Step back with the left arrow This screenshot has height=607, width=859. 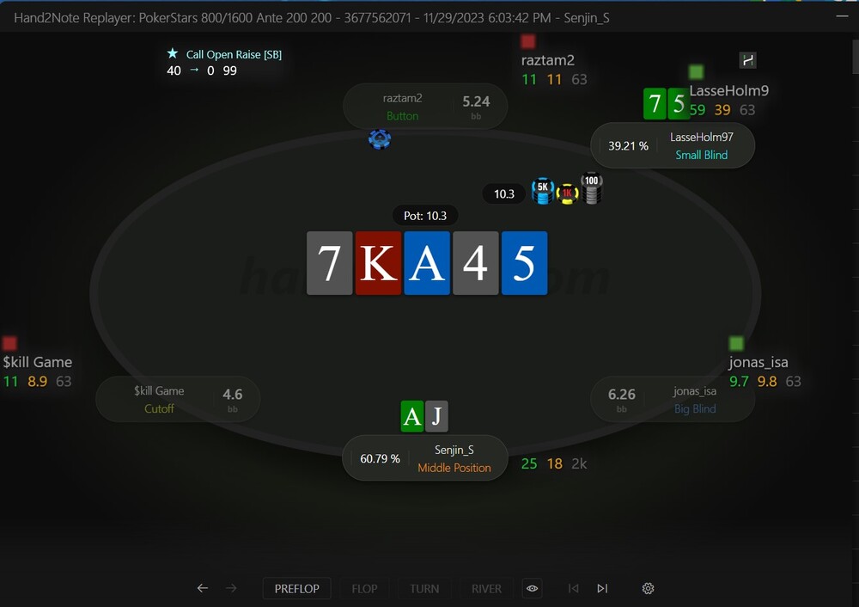coord(203,588)
